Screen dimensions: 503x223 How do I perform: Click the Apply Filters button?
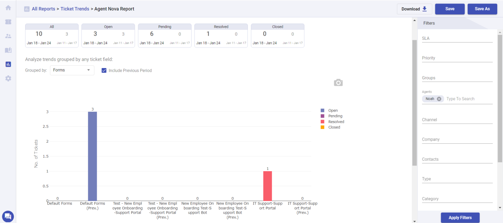click(x=460, y=218)
